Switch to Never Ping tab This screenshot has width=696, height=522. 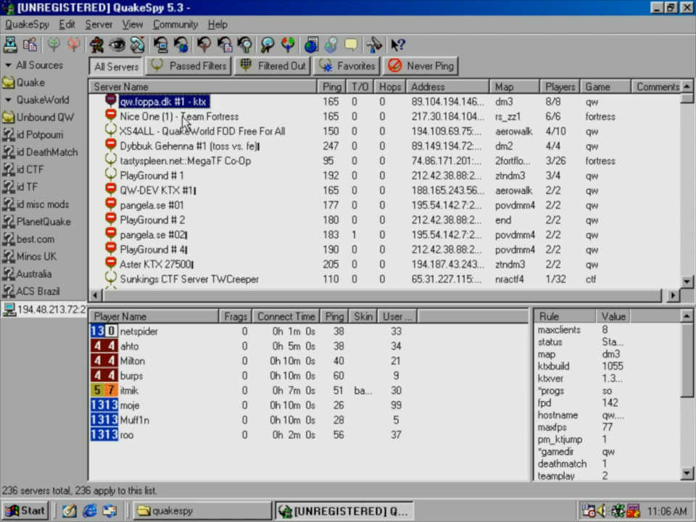coord(420,66)
